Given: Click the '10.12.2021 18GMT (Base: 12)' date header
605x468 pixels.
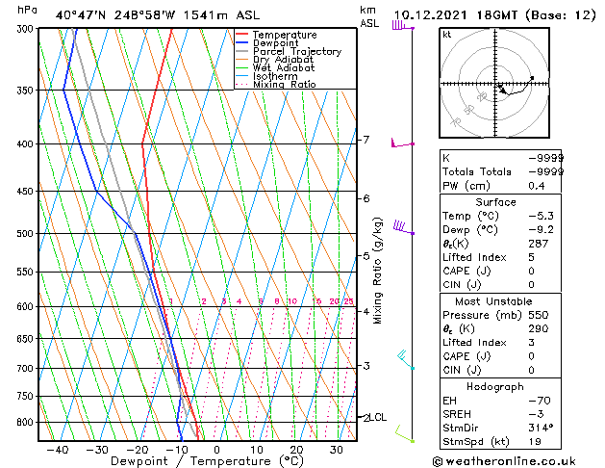Looking at the screenshot, I should click(x=494, y=15).
